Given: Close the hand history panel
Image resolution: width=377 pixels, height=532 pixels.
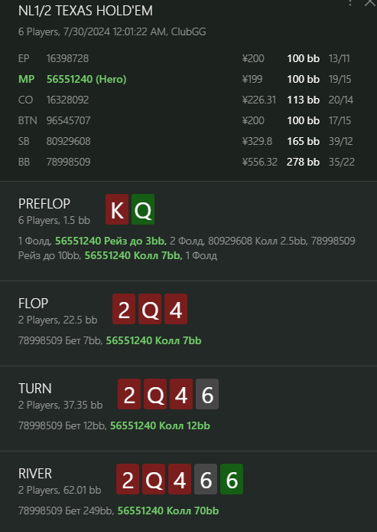Looking at the screenshot, I should click(x=370, y=3).
